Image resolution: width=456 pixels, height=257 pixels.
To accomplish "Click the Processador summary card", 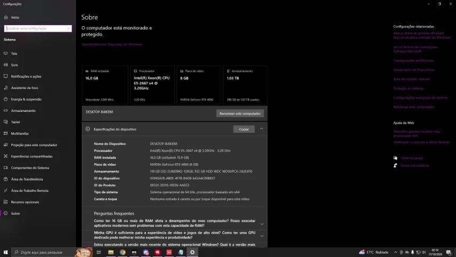I will click(152, 85).
